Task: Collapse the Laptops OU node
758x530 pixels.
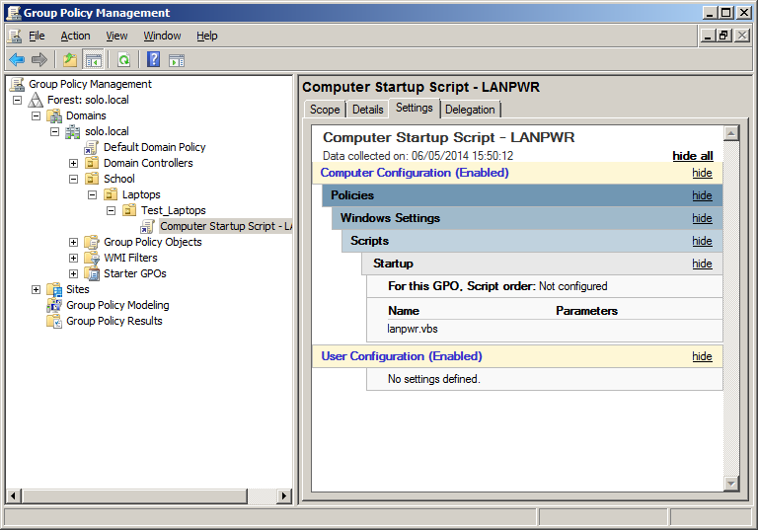Action: [x=93, y=195]
